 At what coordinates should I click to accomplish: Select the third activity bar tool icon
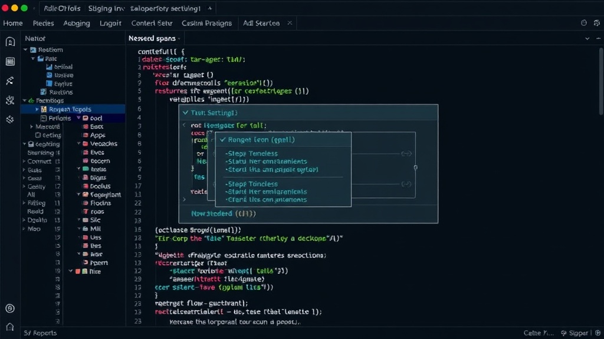(10, 81)
